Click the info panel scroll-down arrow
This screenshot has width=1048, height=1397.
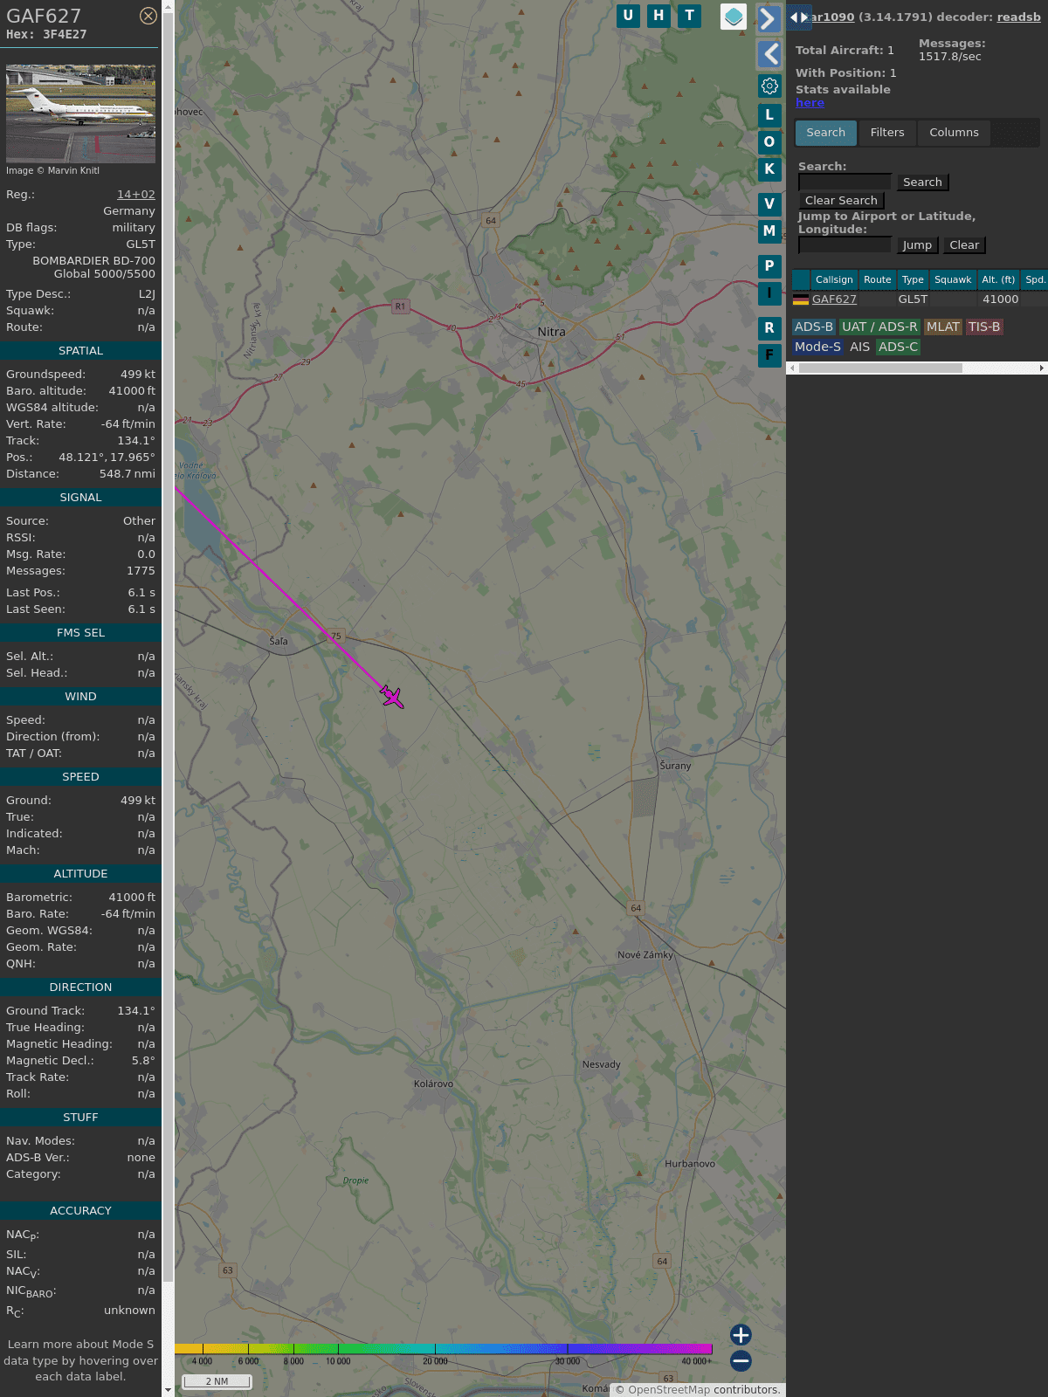coord(168,1390)
